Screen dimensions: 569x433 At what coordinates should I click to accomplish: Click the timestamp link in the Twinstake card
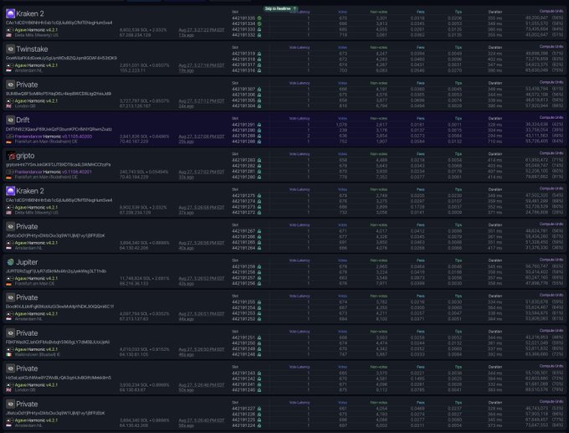pyautogui.click(x=202, y=65)
